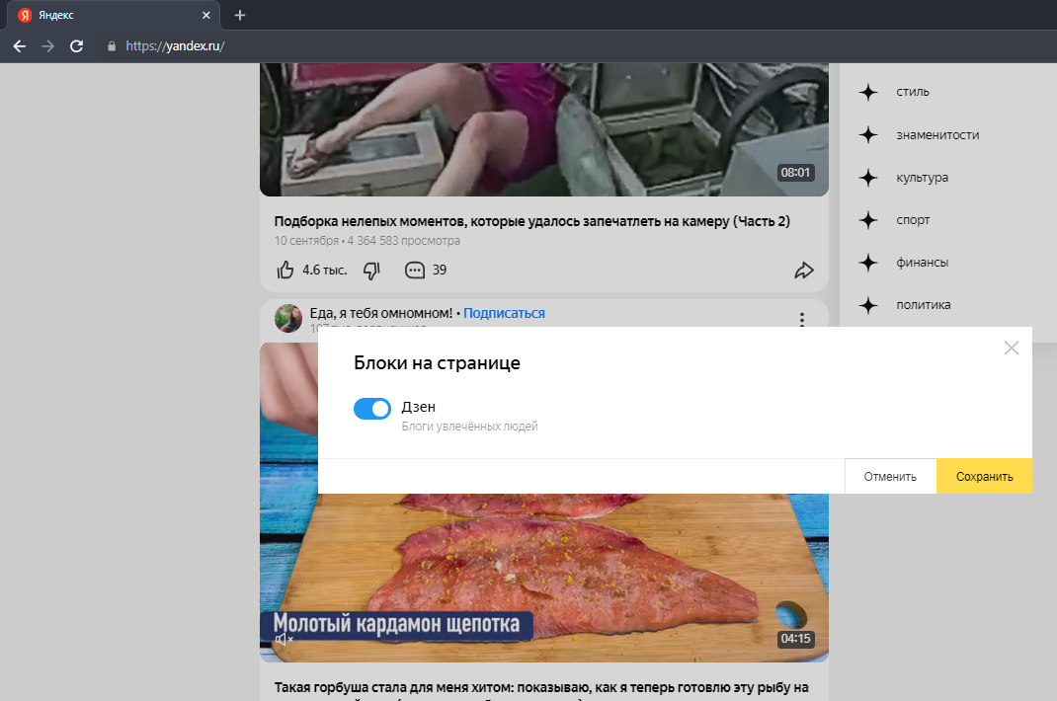Click the Блоки на странице heading

437,363
